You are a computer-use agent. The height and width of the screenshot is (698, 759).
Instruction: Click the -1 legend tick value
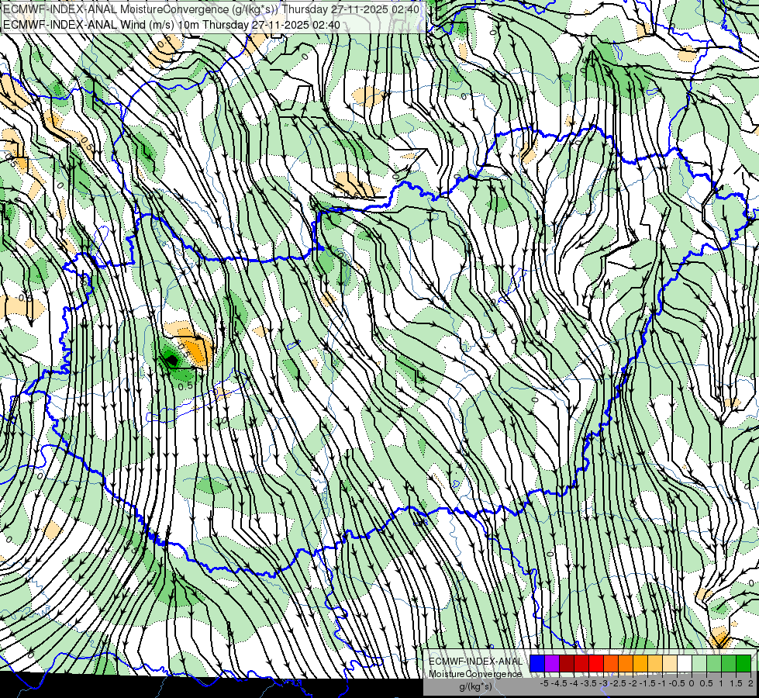(x=662, y=683)
